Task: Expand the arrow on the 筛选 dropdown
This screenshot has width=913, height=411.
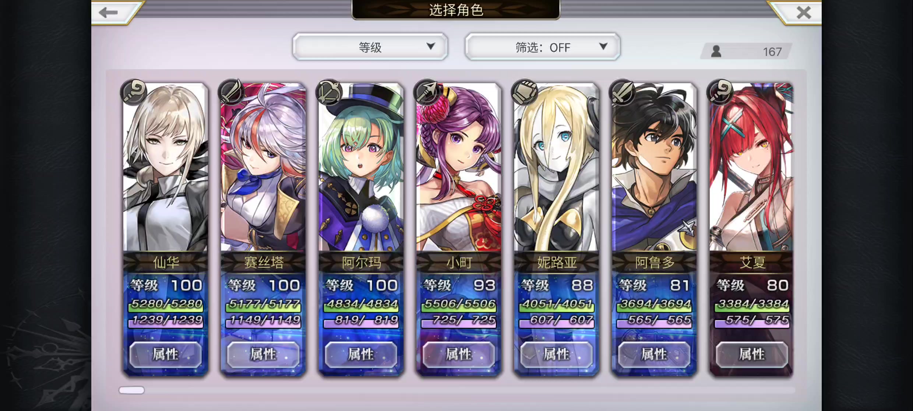Action: (x=603, y=46)
